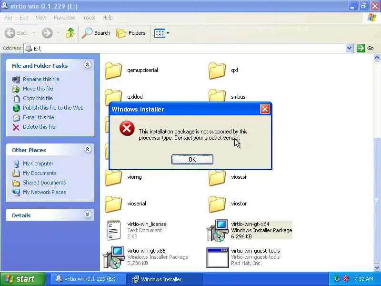The height and width of the screenshot is (286, 381).
Task: Select the smbus folder
Action: (238, 97)
